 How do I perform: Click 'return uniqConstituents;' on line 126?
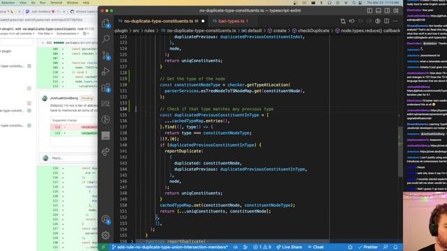(193, 61)
